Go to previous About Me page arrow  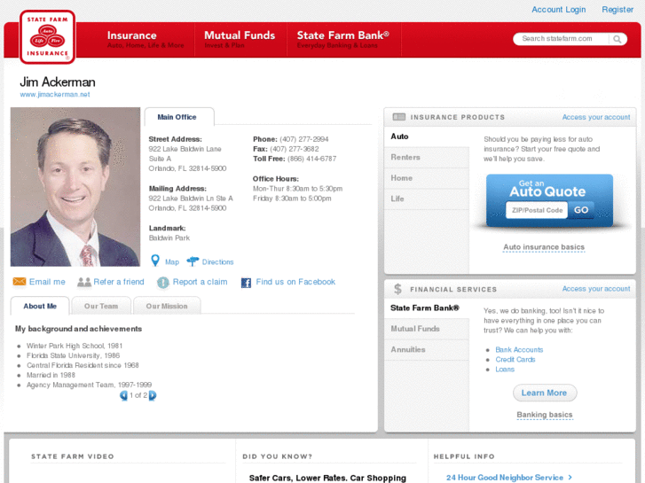pos(123,395)
